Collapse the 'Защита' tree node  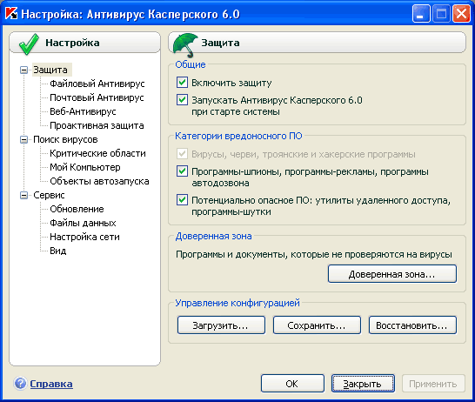click(24, 70)
